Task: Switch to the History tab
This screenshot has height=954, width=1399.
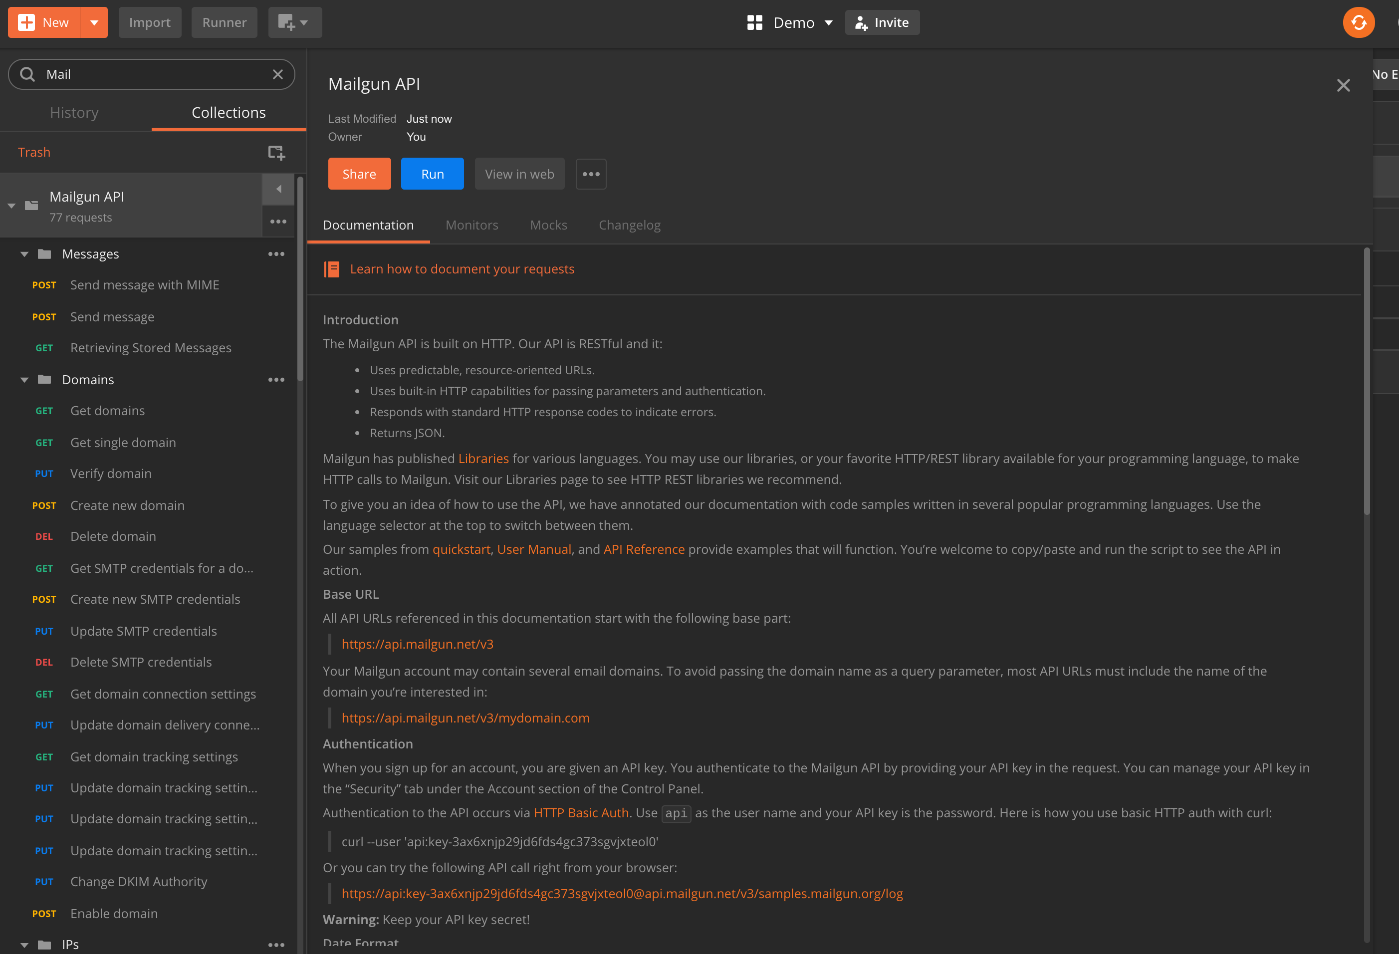Action: point(74,113)
